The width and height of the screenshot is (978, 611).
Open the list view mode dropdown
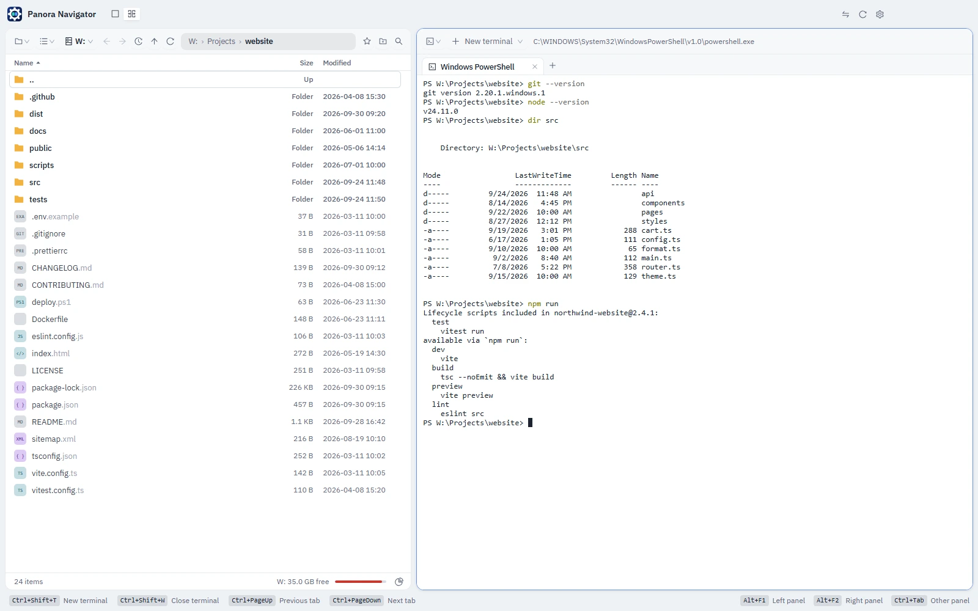coord(47,42)
